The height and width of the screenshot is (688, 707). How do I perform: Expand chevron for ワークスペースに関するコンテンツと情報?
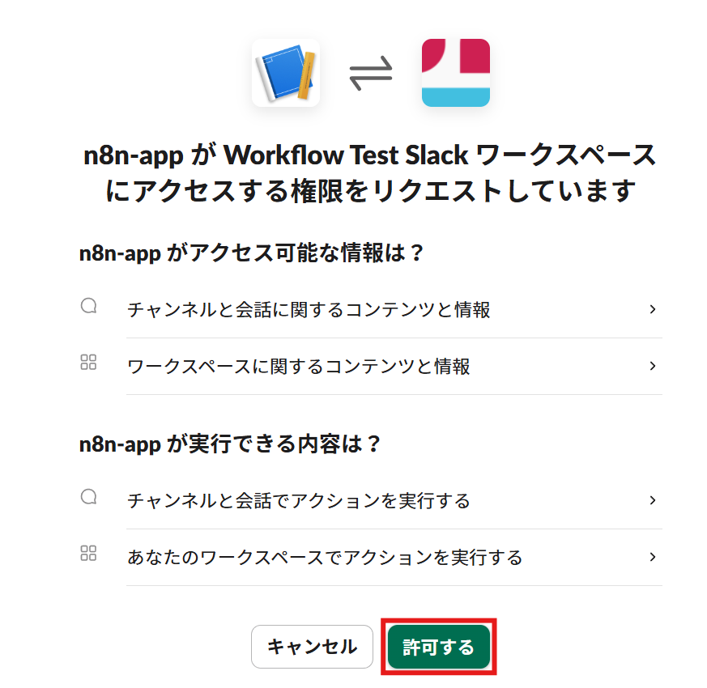[x=653, y=366]
